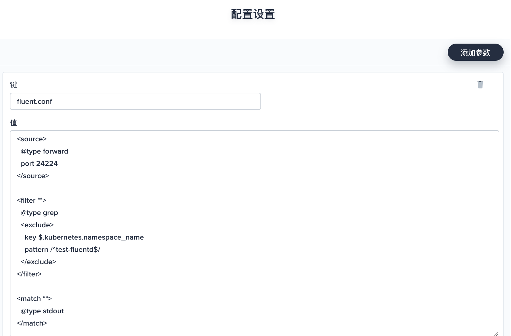This screenshot has height=336, width=511.
Task: Place cursor on "@type stdout" line
Action: coord(42,311)
